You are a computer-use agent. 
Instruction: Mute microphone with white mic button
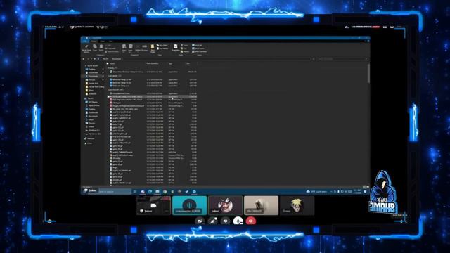[238, 221]
